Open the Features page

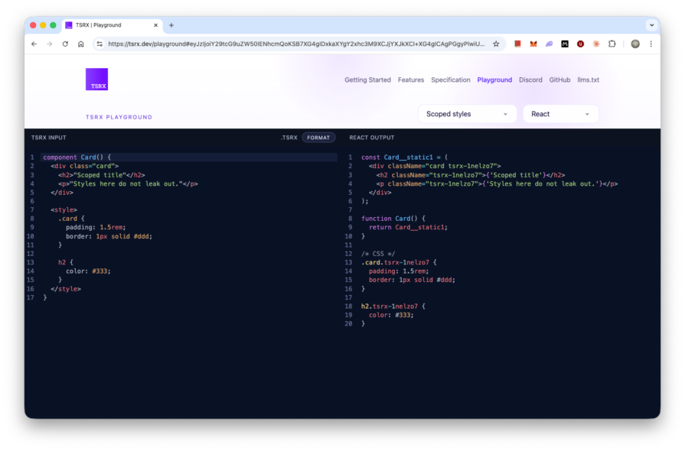(x=411, y=79)
